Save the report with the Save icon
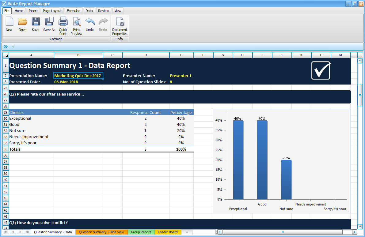 [36, 23]
